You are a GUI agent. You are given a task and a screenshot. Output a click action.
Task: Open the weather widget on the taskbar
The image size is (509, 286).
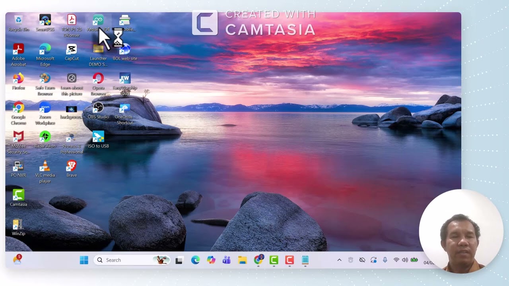pyautogui.click(x=17, y=260)
